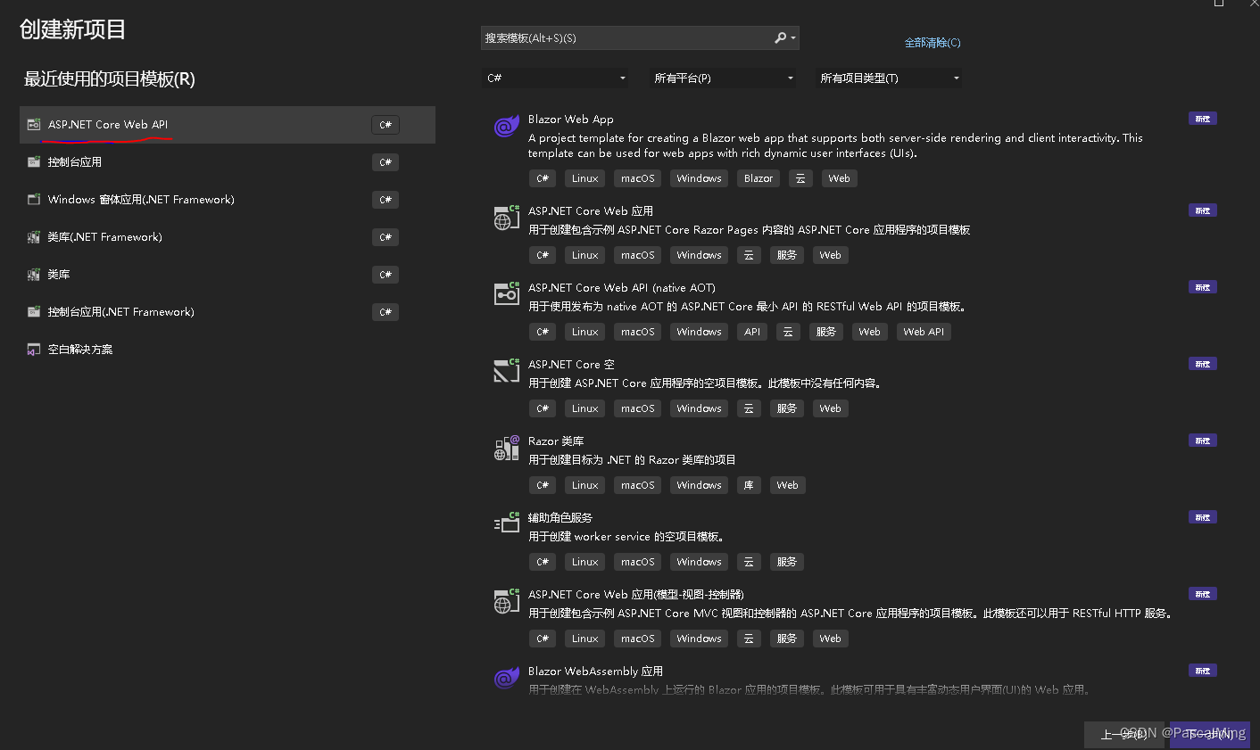The height and width of the screenshot is (750, 1260).
Task: Click the 下一步 button
Action: tap(1210, 734)
